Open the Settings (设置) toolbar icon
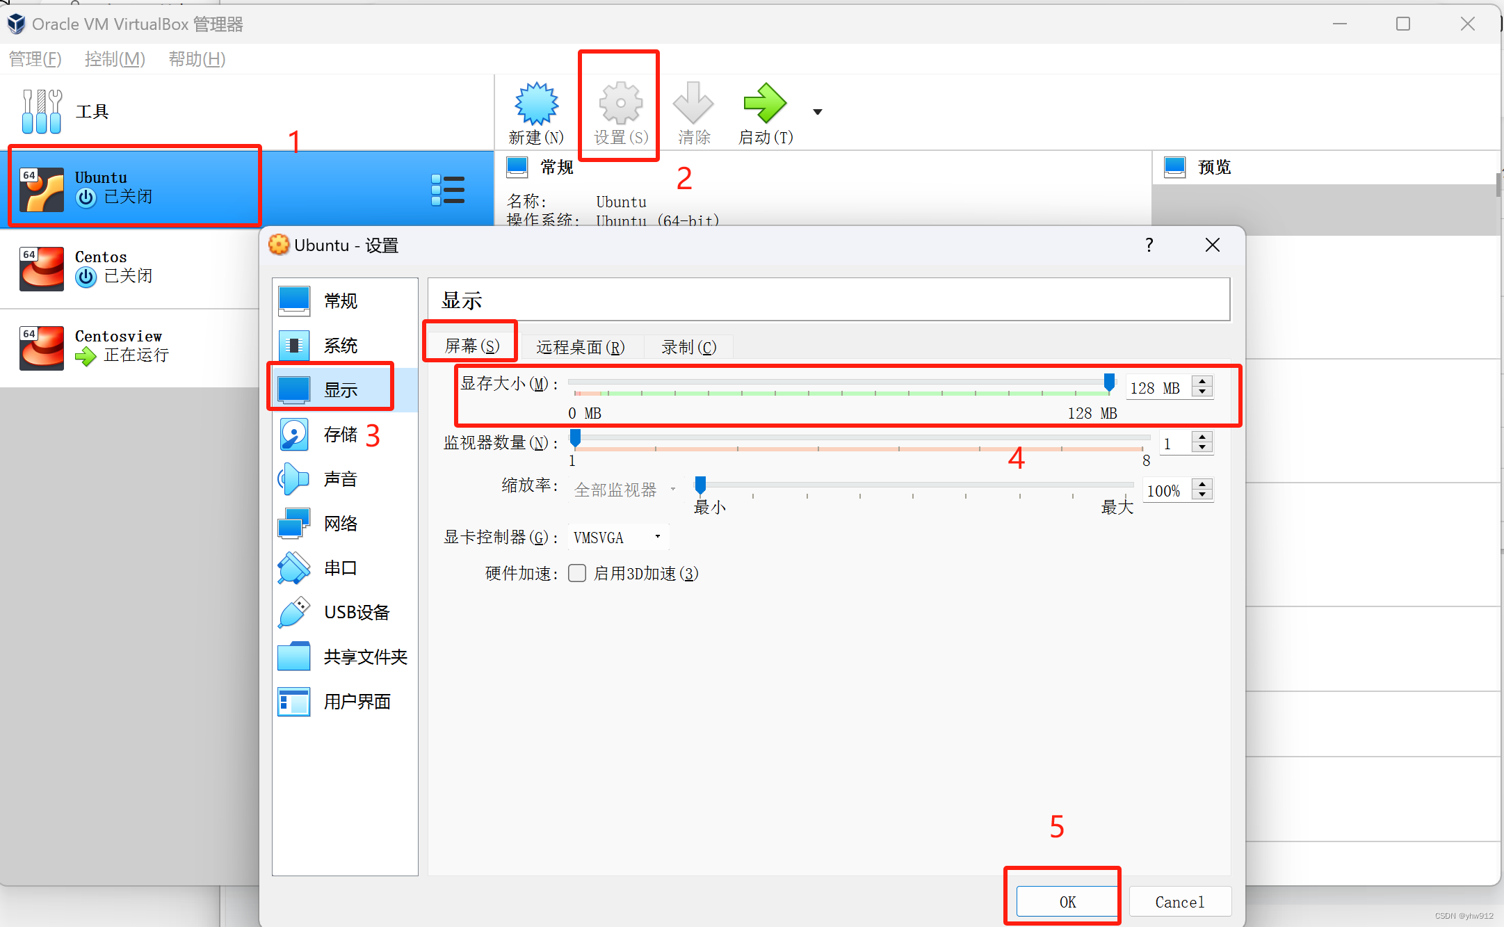Viewport: 1504px width, 927px height. click(618, 111)
